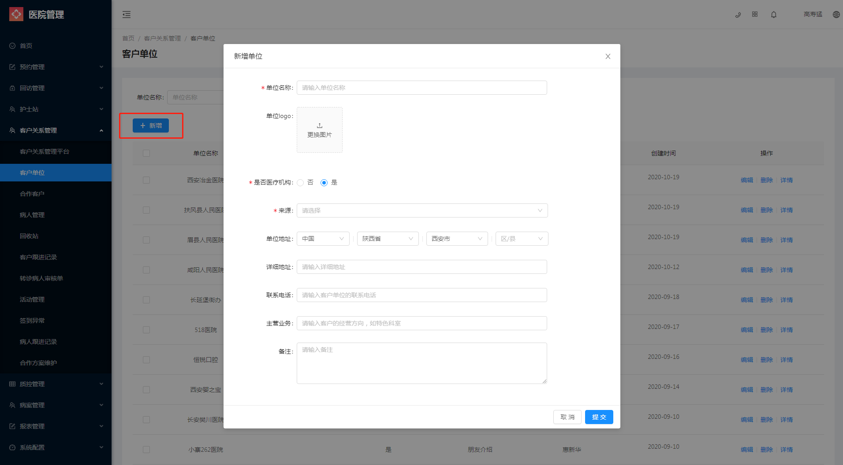Check the 西安冶金医院 row checkbox

pos(146,180)
